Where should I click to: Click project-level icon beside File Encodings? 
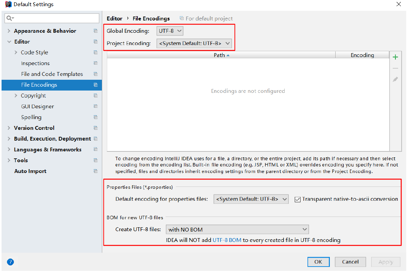point(96,85)
